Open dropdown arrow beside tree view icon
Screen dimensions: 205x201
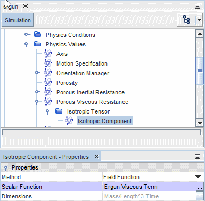tap(199, 20)
